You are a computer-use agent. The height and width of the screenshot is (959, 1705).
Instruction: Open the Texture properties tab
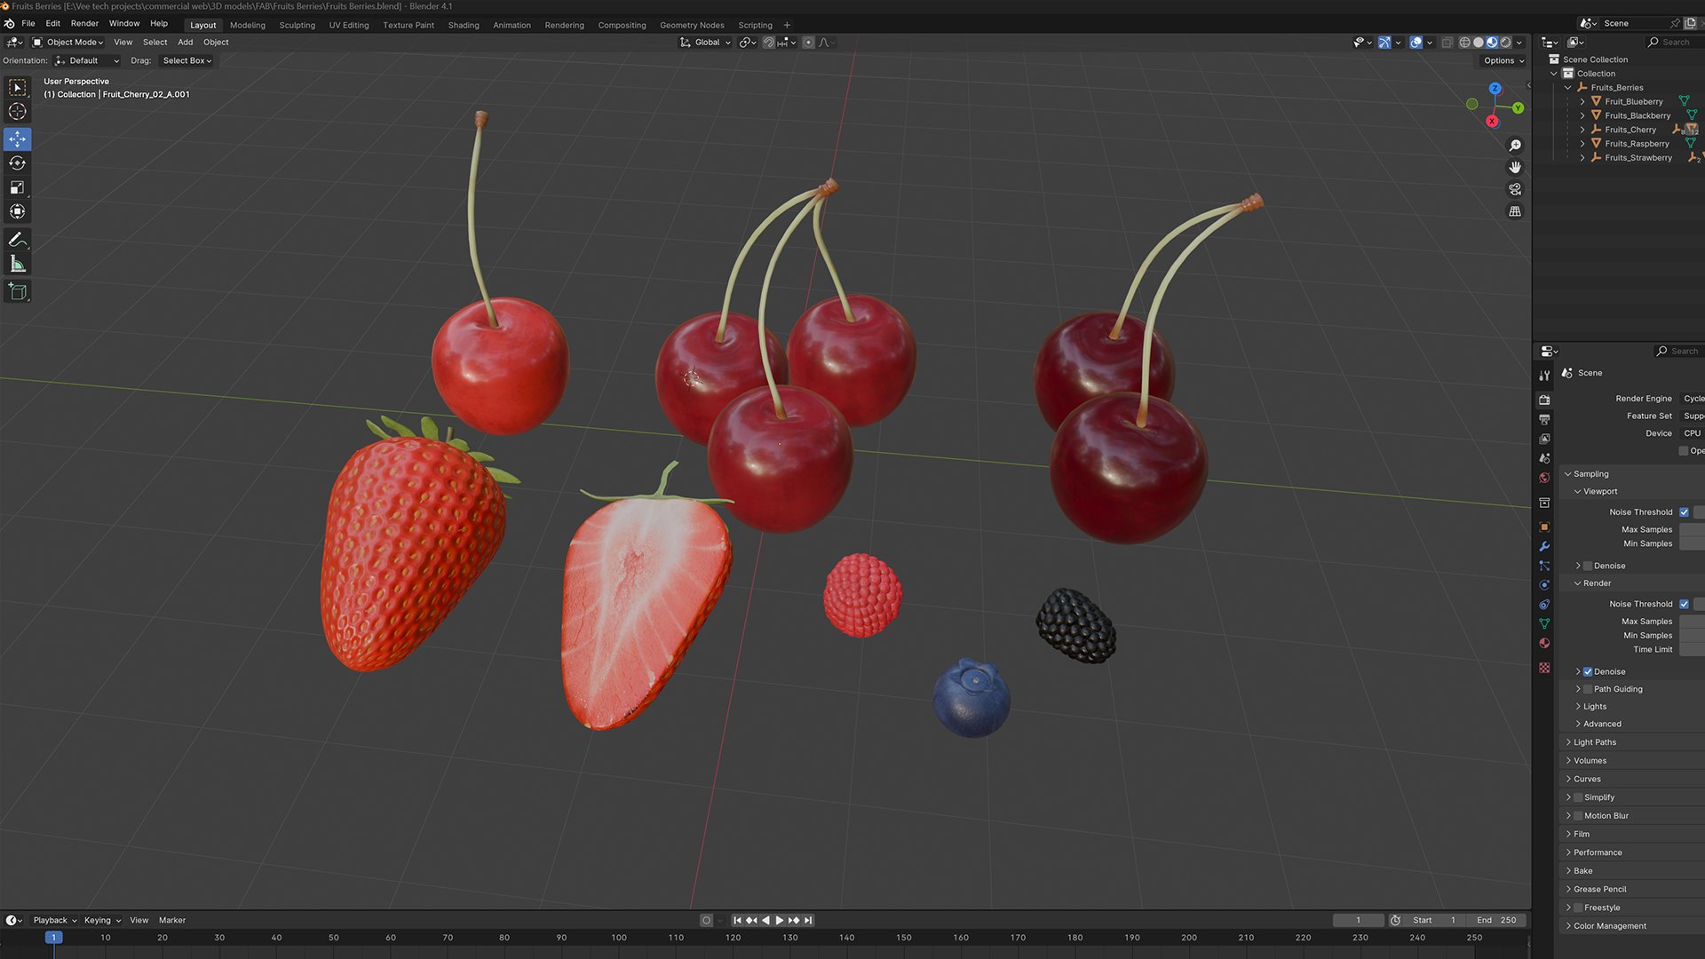[1544, 668]
